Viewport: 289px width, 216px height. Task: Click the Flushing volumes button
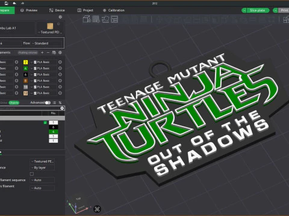point(28,53)
